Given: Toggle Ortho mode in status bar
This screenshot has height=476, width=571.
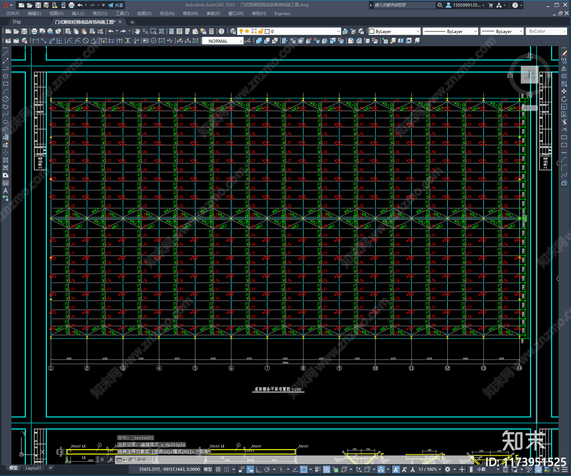Looking at the screenshot, I should point(258,469).
